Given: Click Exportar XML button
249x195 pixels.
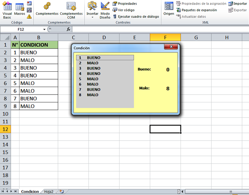Looking at the screenshot, I should pyautogui.click(x=237, y=10).
